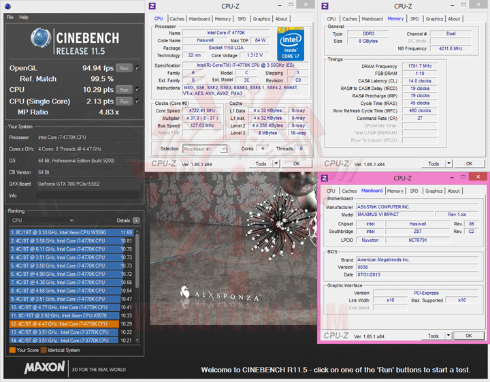Open About tab in the CPU-Z CPU window
Image resolution: width=490 pixels, height=382 pixels.
click(281, 19)
